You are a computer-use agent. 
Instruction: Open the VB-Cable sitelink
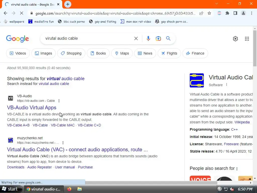pos(40,125)
